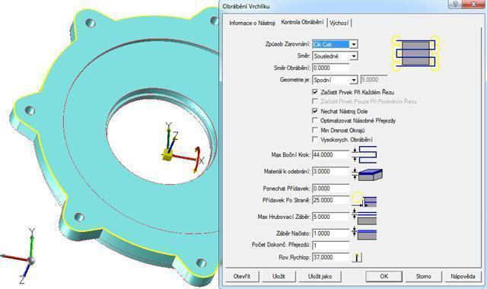Image resolution: width=487 pixels, height=289 pixels.
Task: Switch to the Informace o Nástroji tab
Action: (252, 23)
